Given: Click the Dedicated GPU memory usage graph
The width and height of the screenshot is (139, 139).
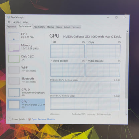Looking at the screenshot, I should 85,88.
